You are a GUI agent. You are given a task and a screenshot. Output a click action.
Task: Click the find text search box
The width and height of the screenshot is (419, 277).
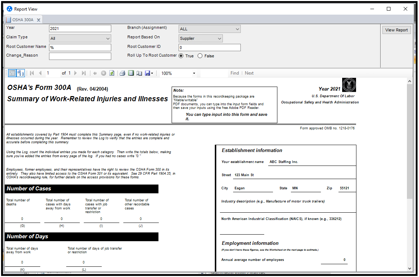[214, 73]
